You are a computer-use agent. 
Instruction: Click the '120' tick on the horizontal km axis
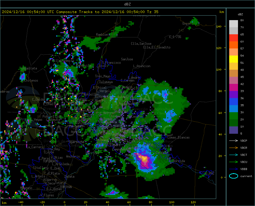click(193, 202)
